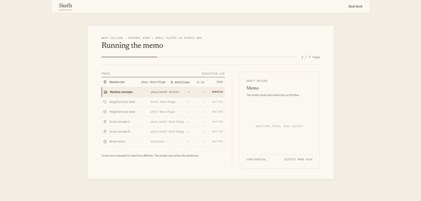Click the pin icon beside Score concept B
421x201 pixels.
click(105, 132)
